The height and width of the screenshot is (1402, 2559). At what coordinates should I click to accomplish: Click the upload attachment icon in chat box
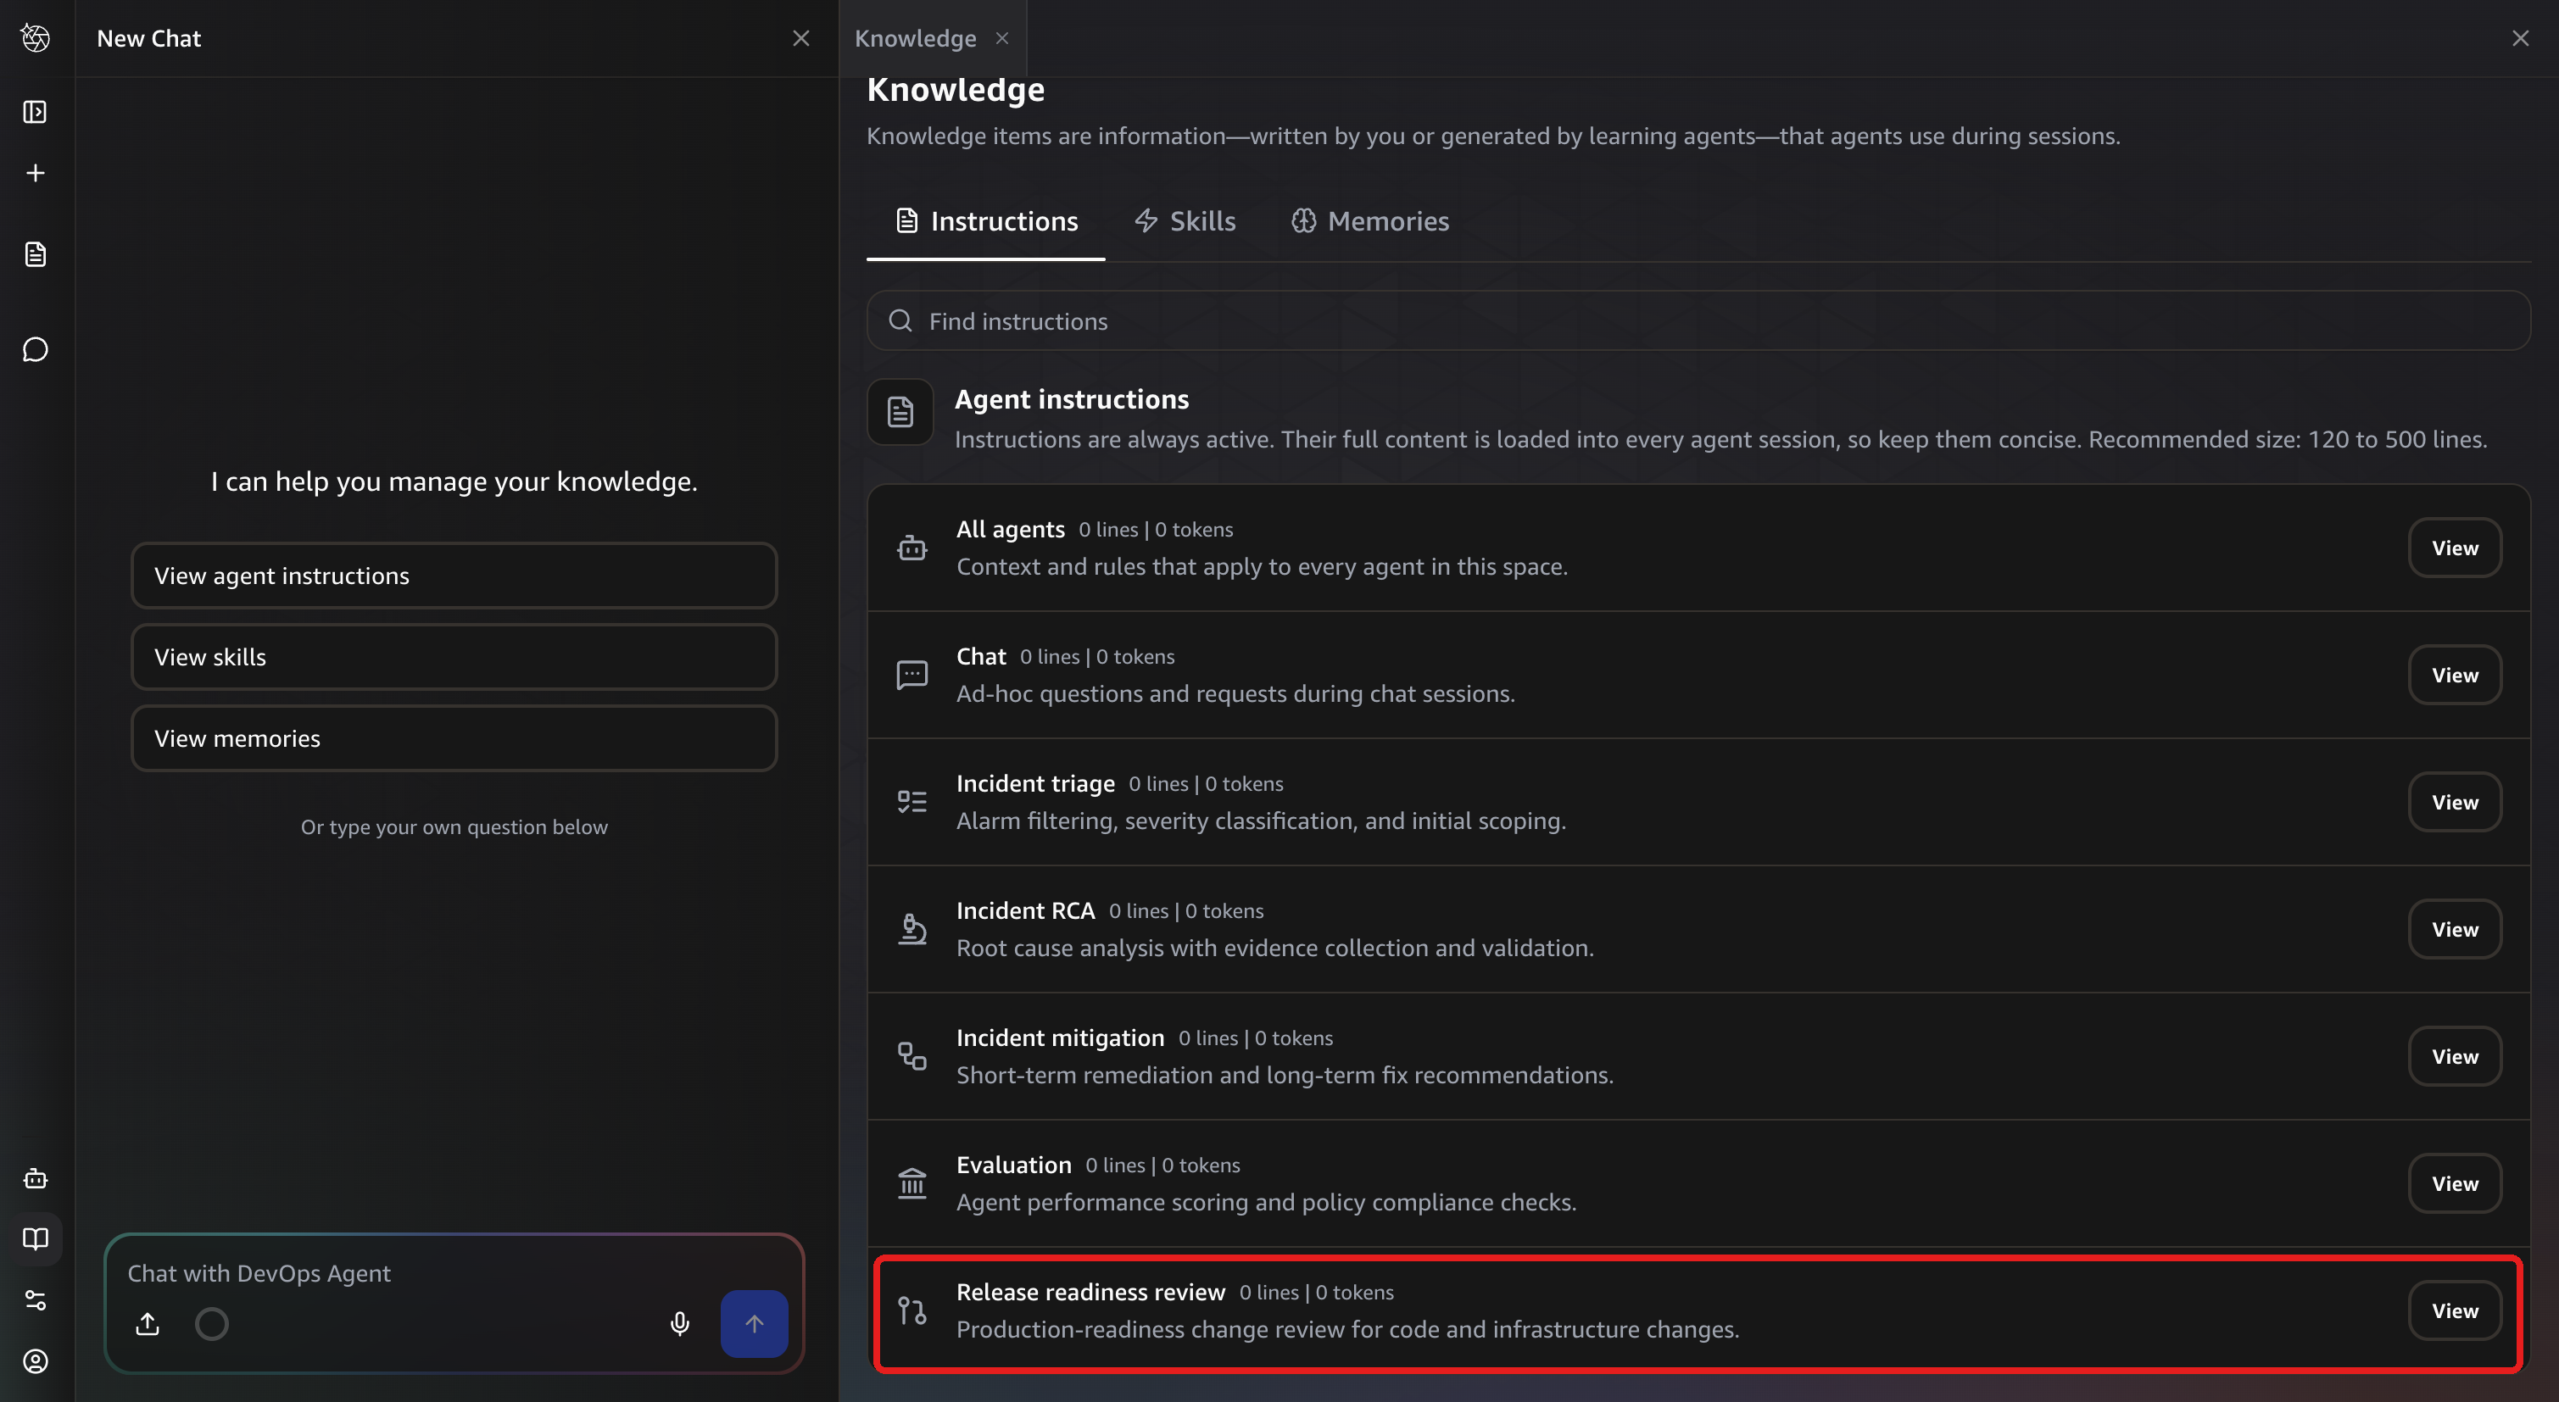point(148,1323)
